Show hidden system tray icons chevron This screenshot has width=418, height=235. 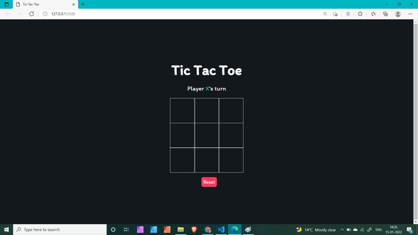point(342,230)
